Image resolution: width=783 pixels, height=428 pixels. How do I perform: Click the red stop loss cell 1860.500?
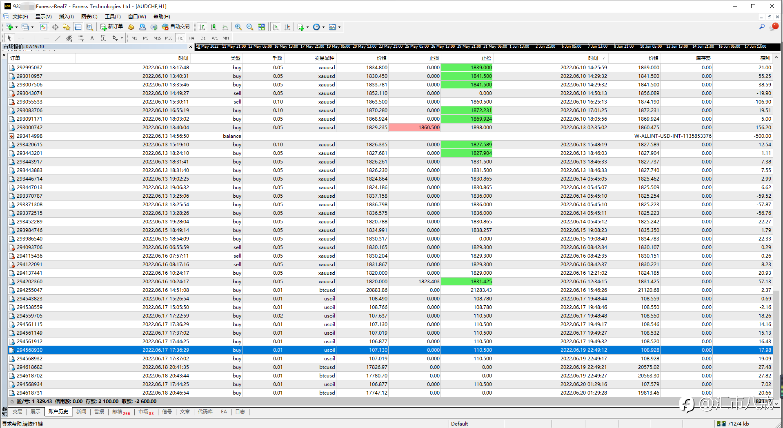(x=415, y=128)
